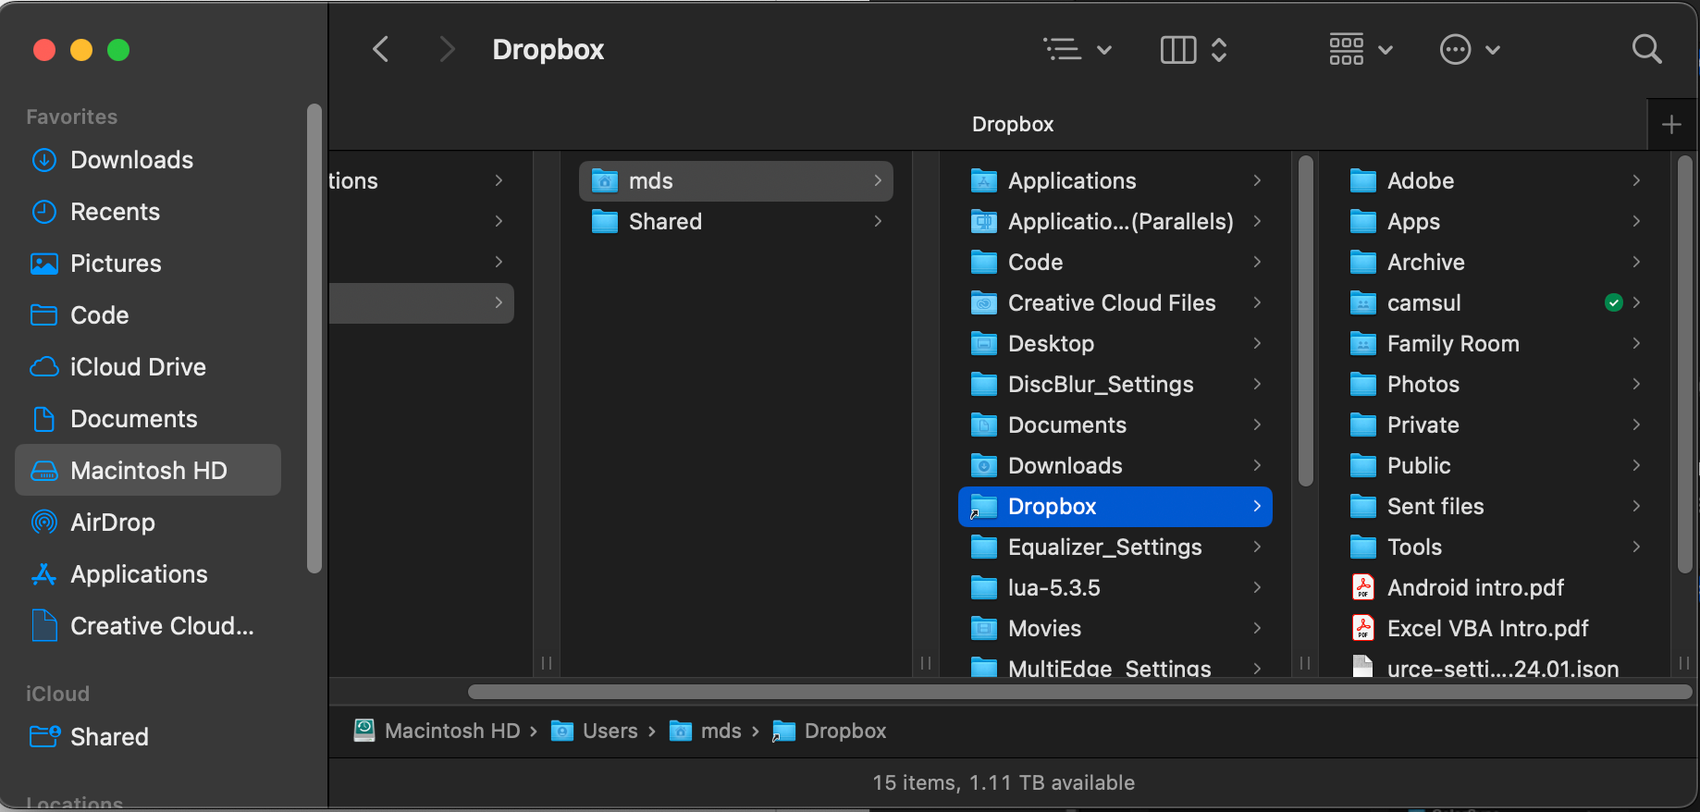Screen dimensions: 1700x812
Task: Open the group-by grid dropdown
Action: click(1361, 49)
